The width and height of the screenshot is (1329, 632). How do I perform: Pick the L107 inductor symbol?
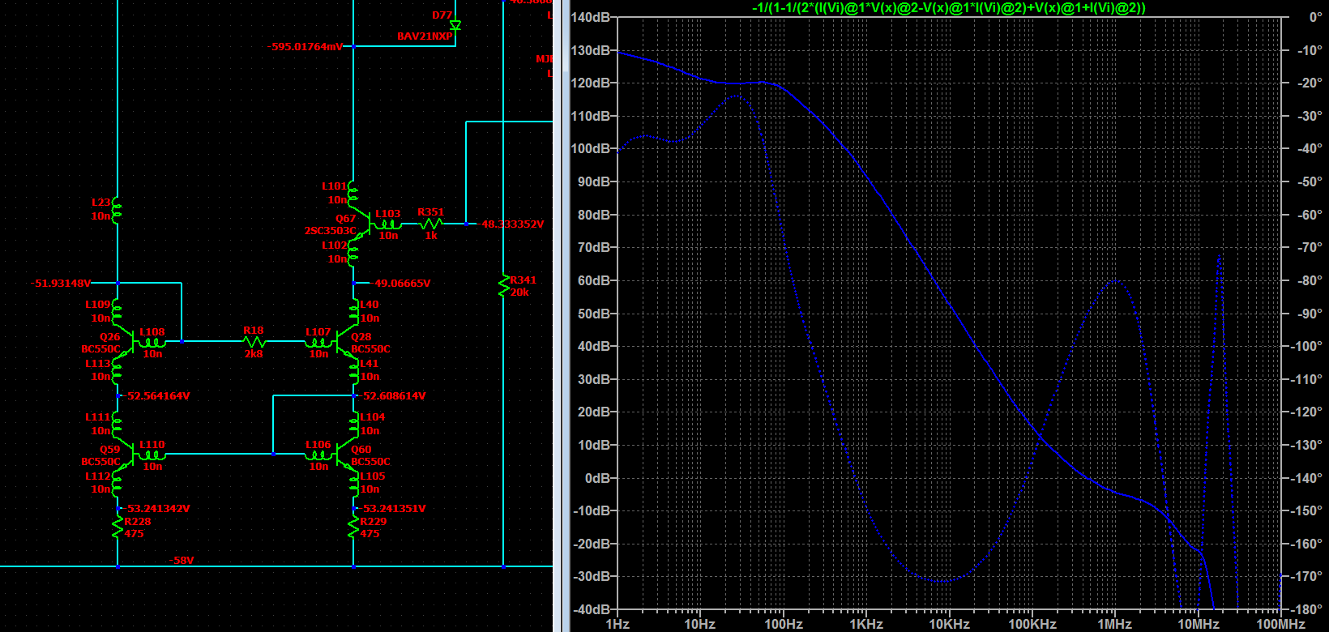[318, 343]
